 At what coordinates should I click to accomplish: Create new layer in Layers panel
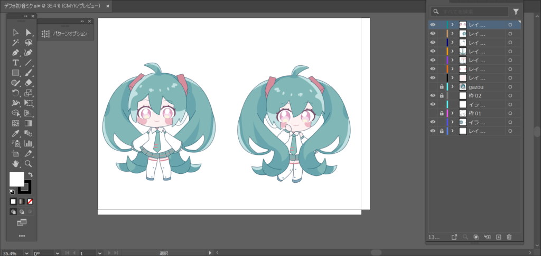(x=498, y=237)
